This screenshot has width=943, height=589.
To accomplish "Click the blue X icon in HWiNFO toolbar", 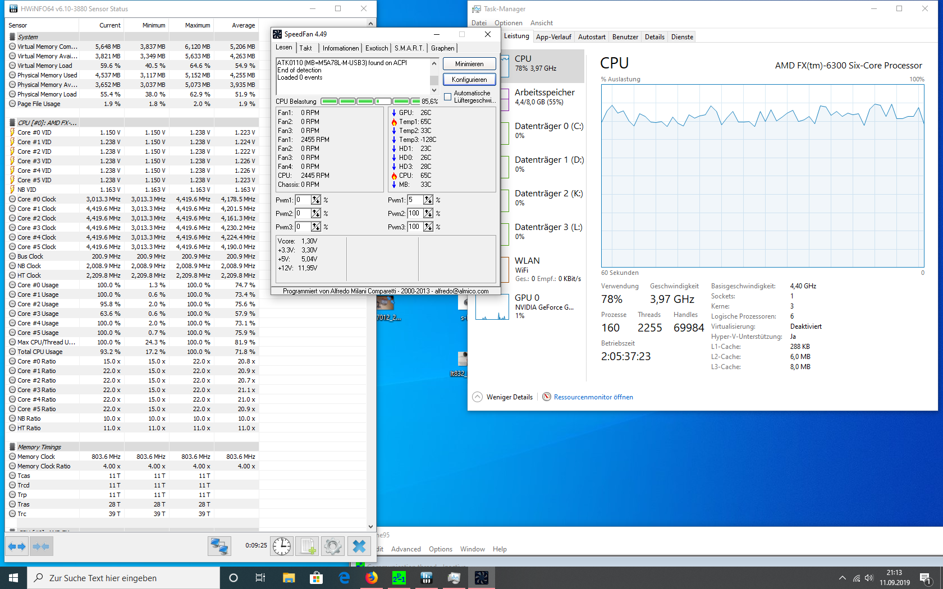I will point(359,546).
